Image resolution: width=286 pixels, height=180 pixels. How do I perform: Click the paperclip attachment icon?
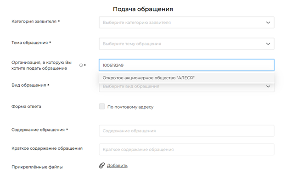pyautogui.click(x=102, y=165)
